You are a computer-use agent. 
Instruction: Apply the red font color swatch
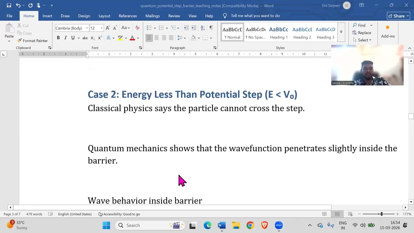(132, 38)
